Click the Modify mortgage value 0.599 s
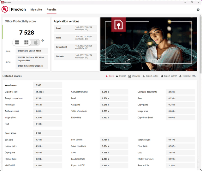Viewport: 202px width, 171px height. [180, 159]
